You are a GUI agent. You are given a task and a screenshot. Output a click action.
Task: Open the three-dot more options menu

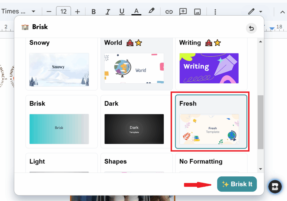(x=215, y=11)
